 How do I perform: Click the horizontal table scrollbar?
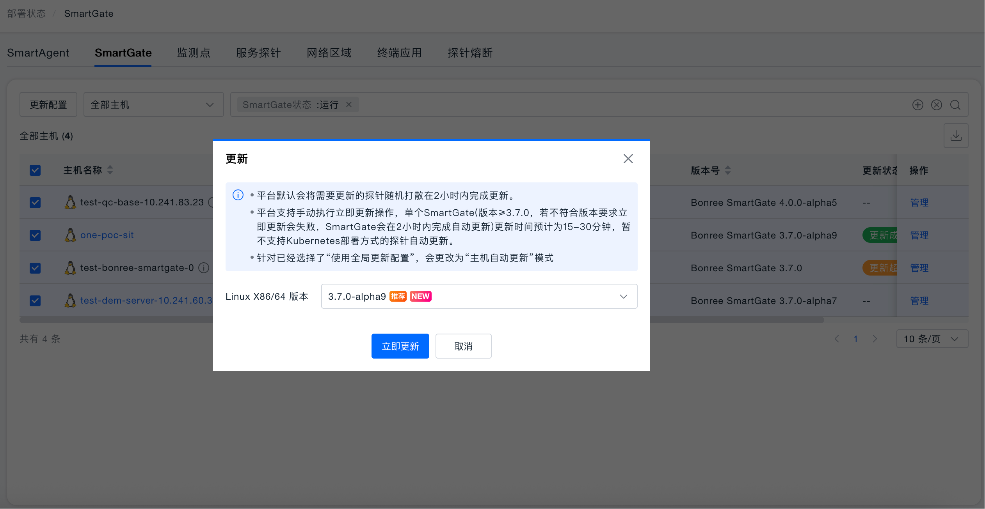click(421, 320)
